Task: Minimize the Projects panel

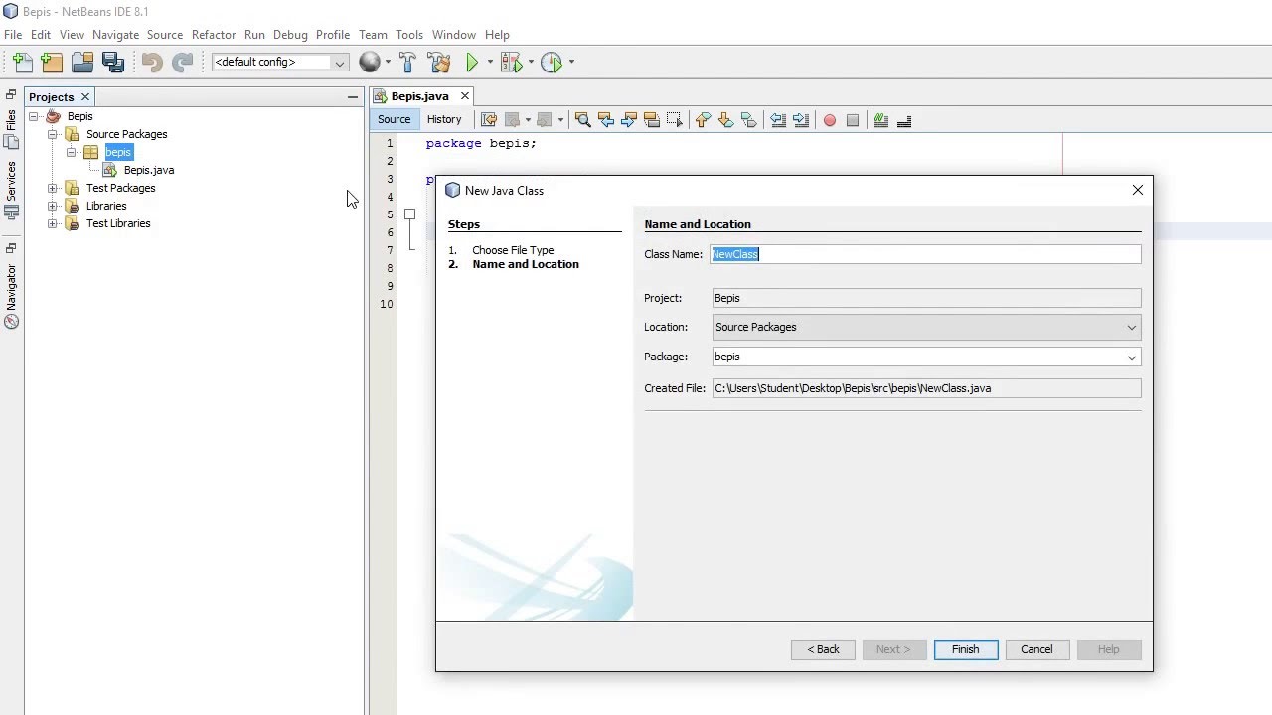Action: [x=352, y=96]
